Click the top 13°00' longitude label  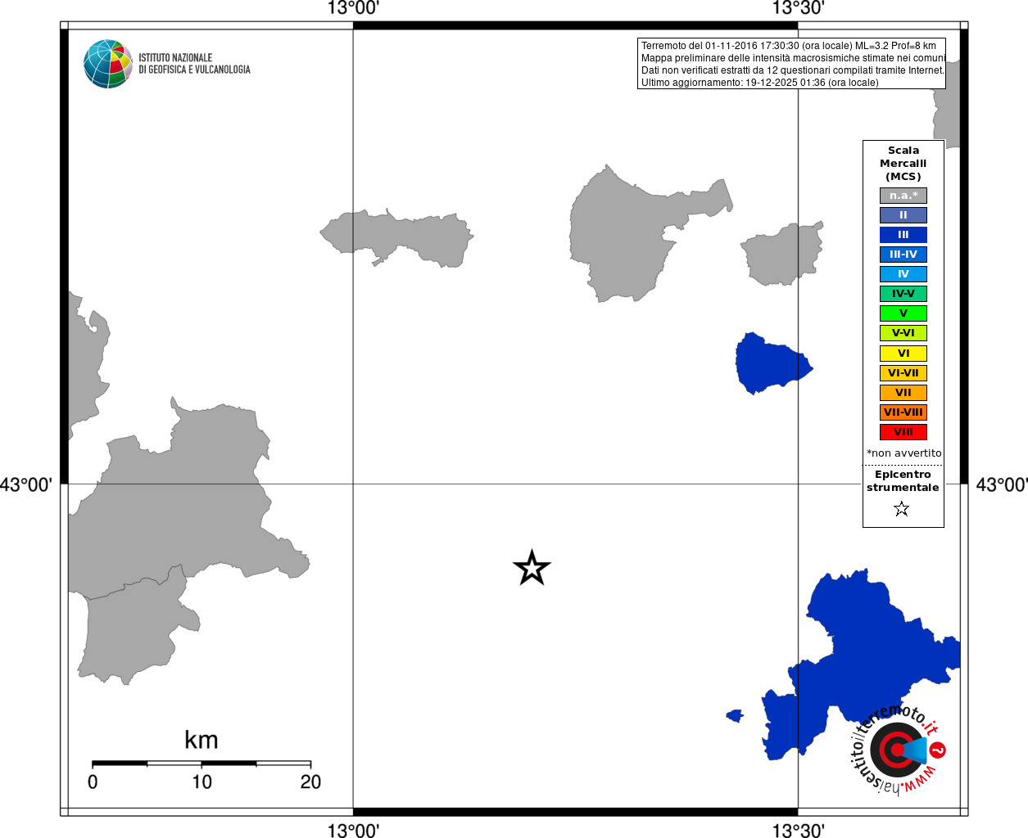pos(353,8)
